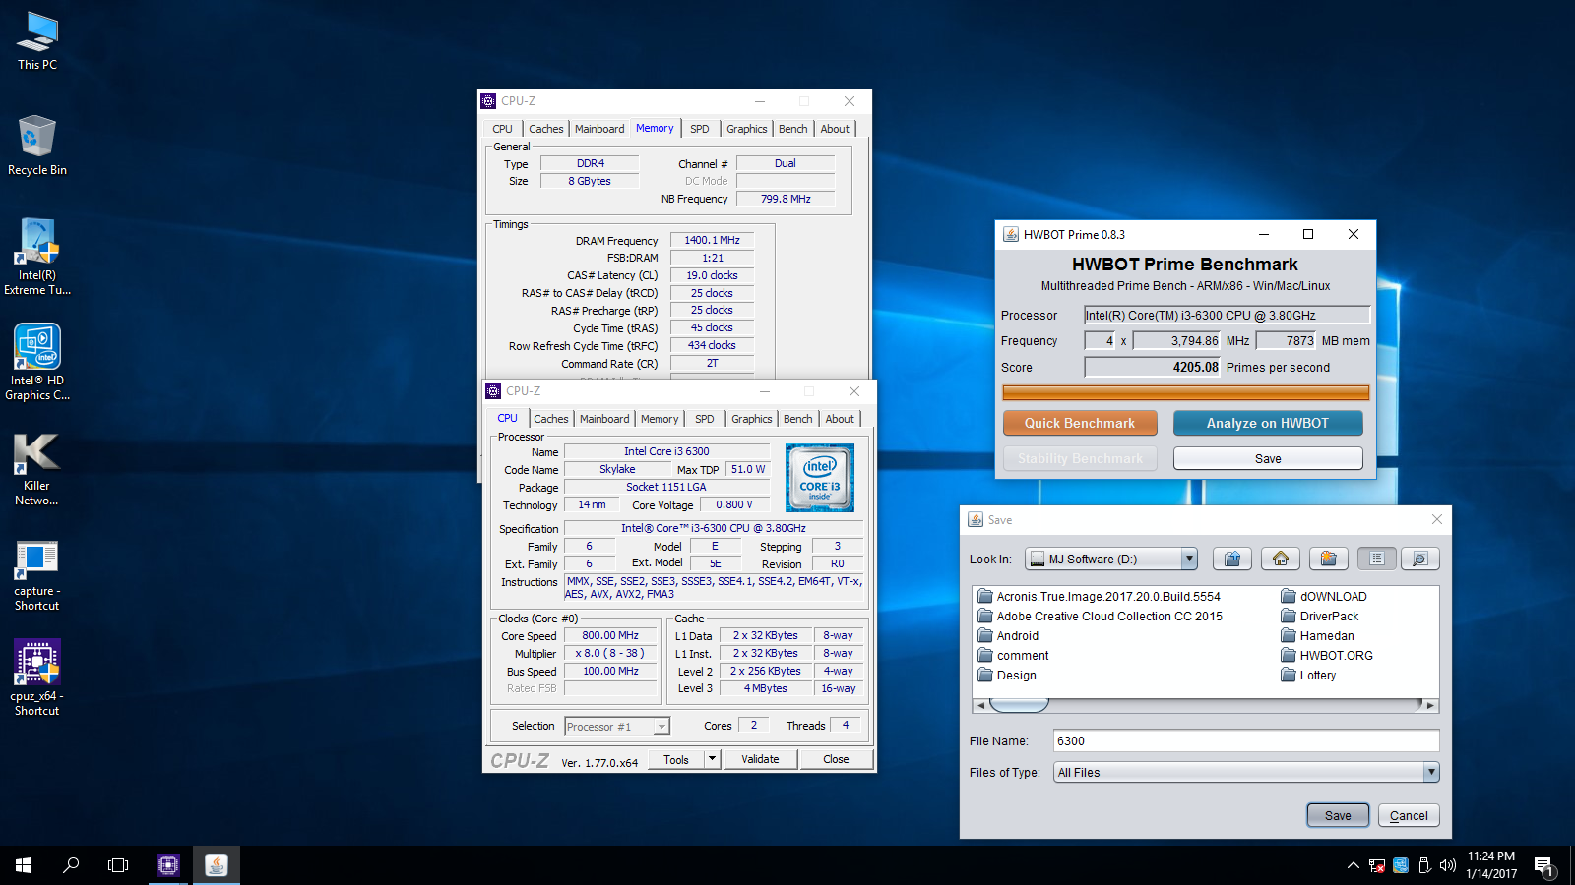
Task: Open Intel HD Graphics Control Panel icon
Action: click(x=37, y=363)
